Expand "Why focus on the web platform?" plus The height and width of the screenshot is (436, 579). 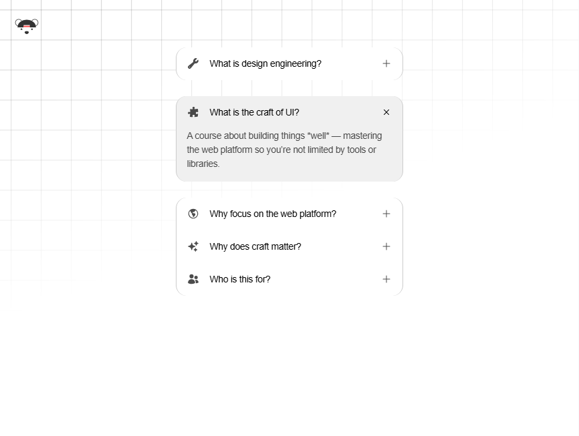(x=386, y=214)
